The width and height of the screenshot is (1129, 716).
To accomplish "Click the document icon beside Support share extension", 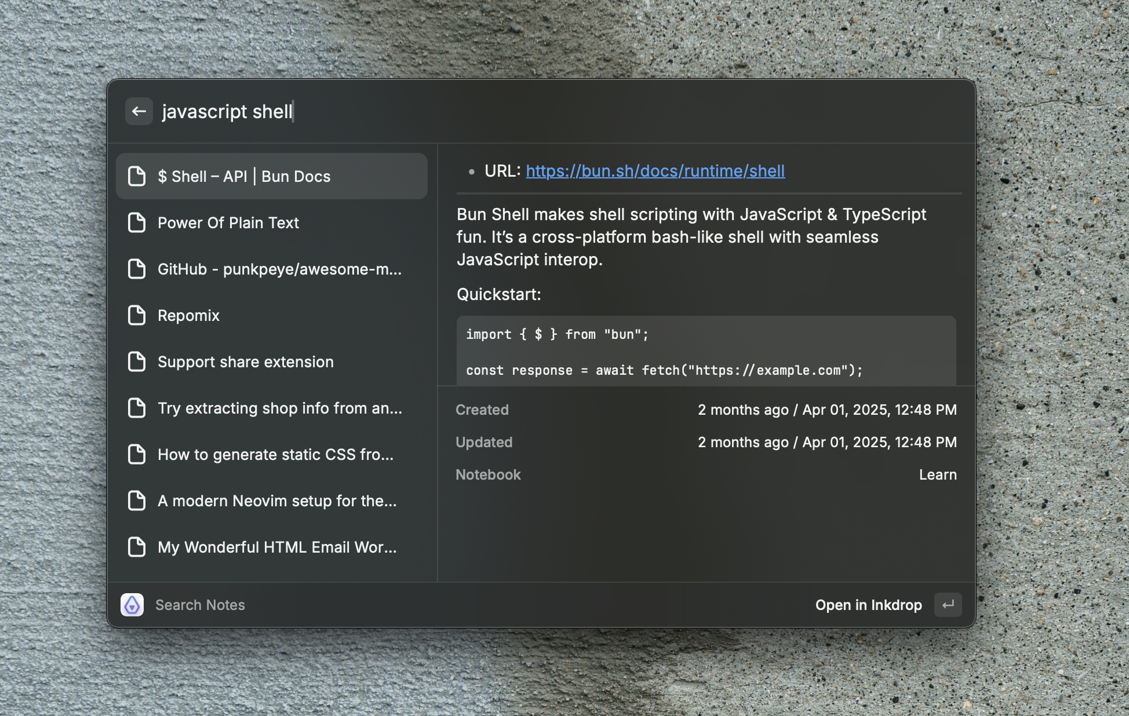I will tap(137, 361).
